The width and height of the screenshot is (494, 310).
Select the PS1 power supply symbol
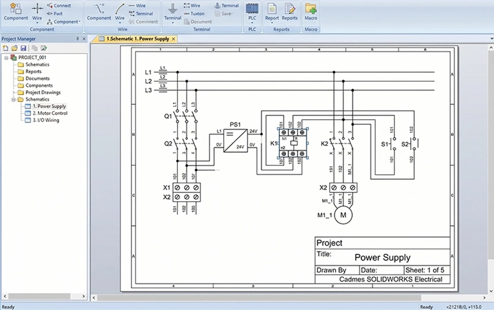236,141
